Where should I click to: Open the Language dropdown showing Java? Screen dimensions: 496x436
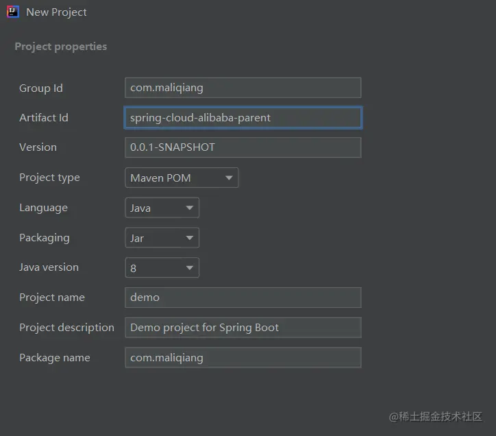click(162, 208)
